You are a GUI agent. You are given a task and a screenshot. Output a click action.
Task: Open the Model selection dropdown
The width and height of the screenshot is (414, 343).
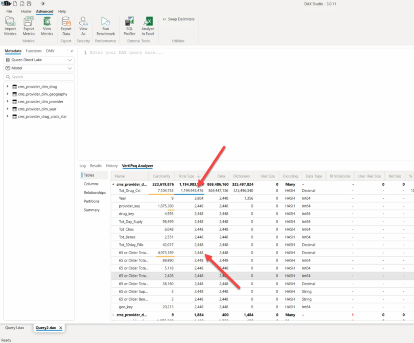click(39, 69)
